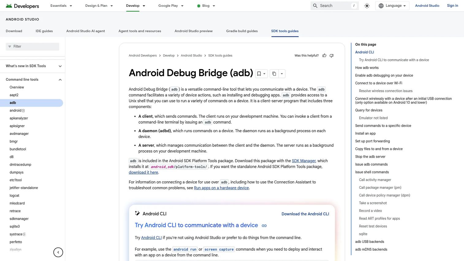The height and width of the screenshot is (261, 464).
Task: Click the Sign in link
Action: pyautogui.click(x=452, y=6)
